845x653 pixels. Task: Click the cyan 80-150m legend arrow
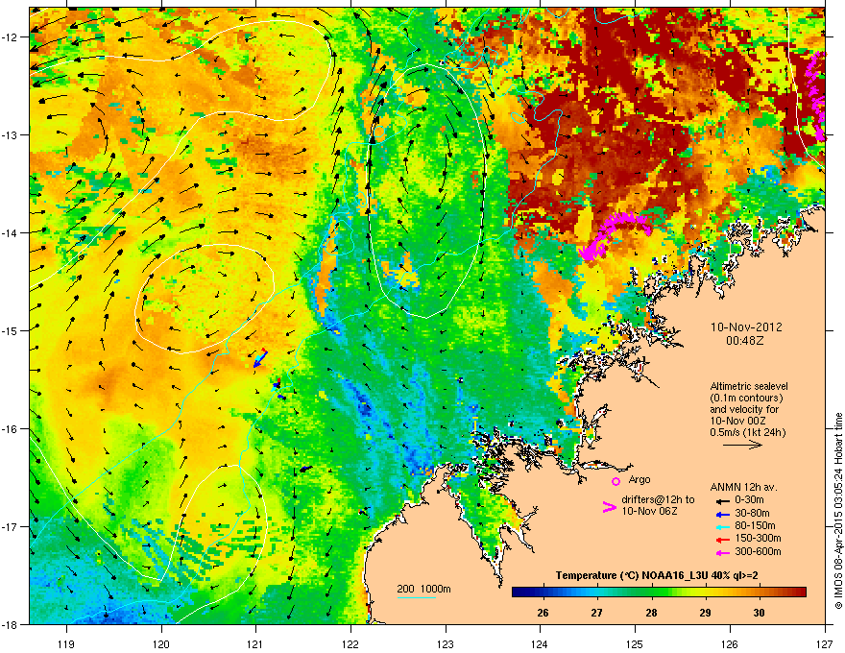722,526
